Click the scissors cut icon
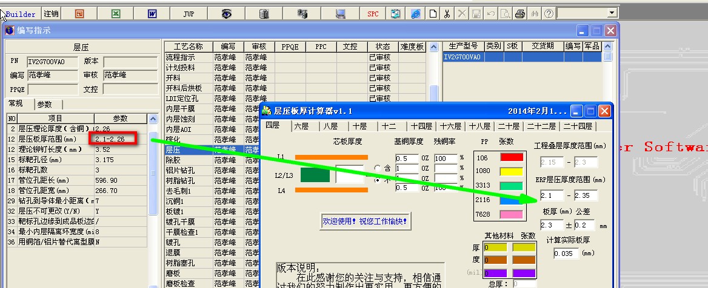Image resolution: width=708 pixels, height=288 pixels. pyautogui.click(x=447, y=14)
